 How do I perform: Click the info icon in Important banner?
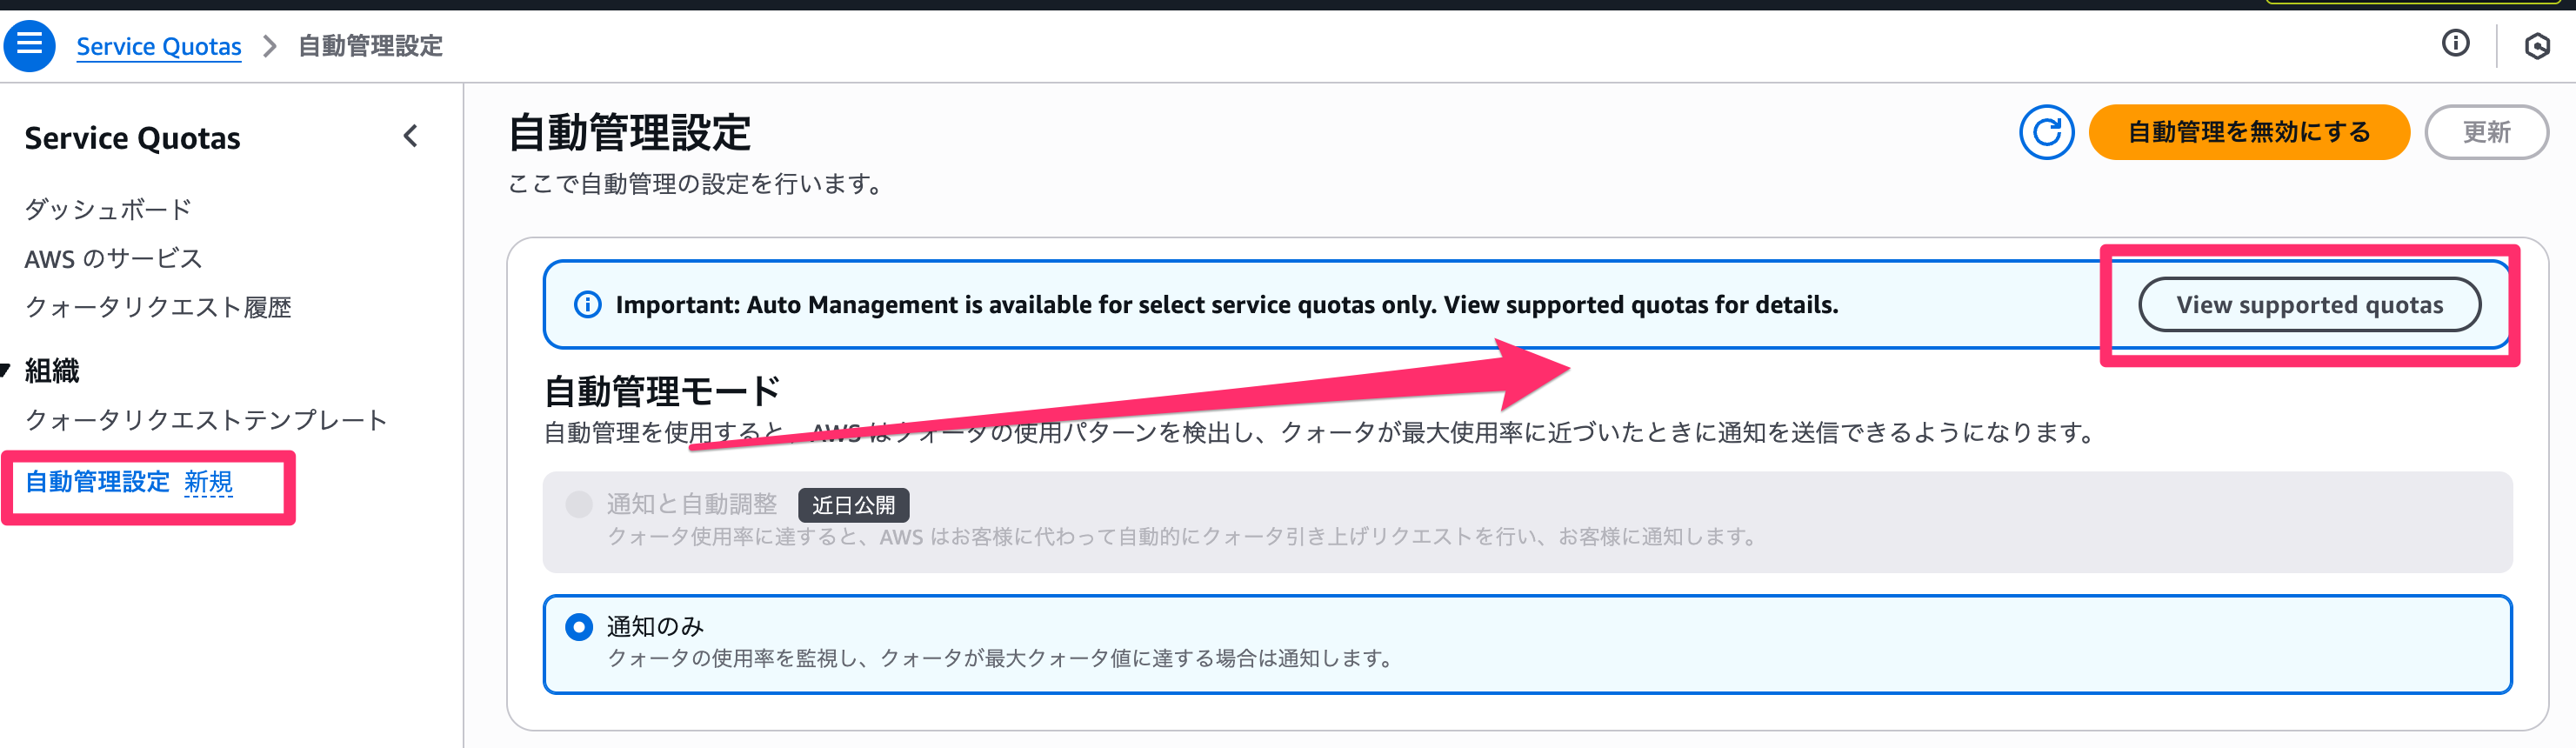(x=587, y=305)
